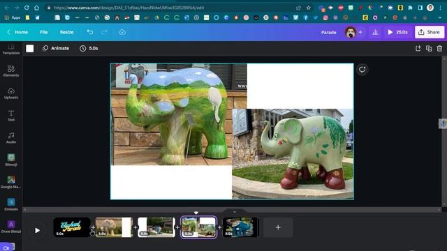Open the Templates sidebar panel

pyautogui.click(x=11, y=50)
